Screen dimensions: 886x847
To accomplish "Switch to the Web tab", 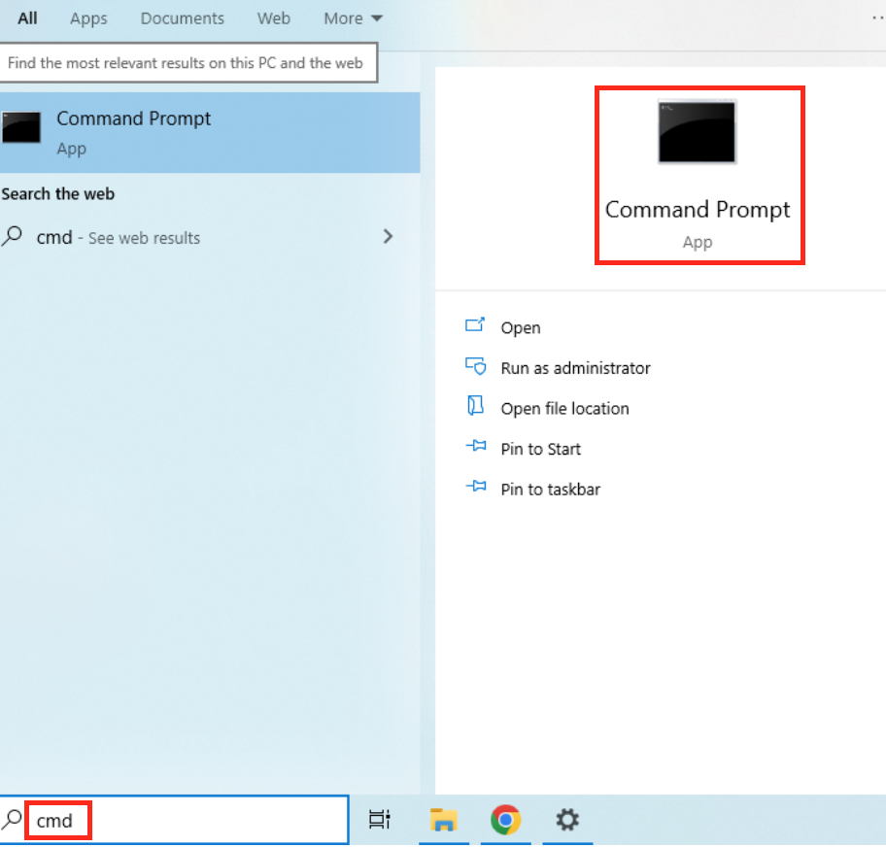I will (x=274, y=18).
